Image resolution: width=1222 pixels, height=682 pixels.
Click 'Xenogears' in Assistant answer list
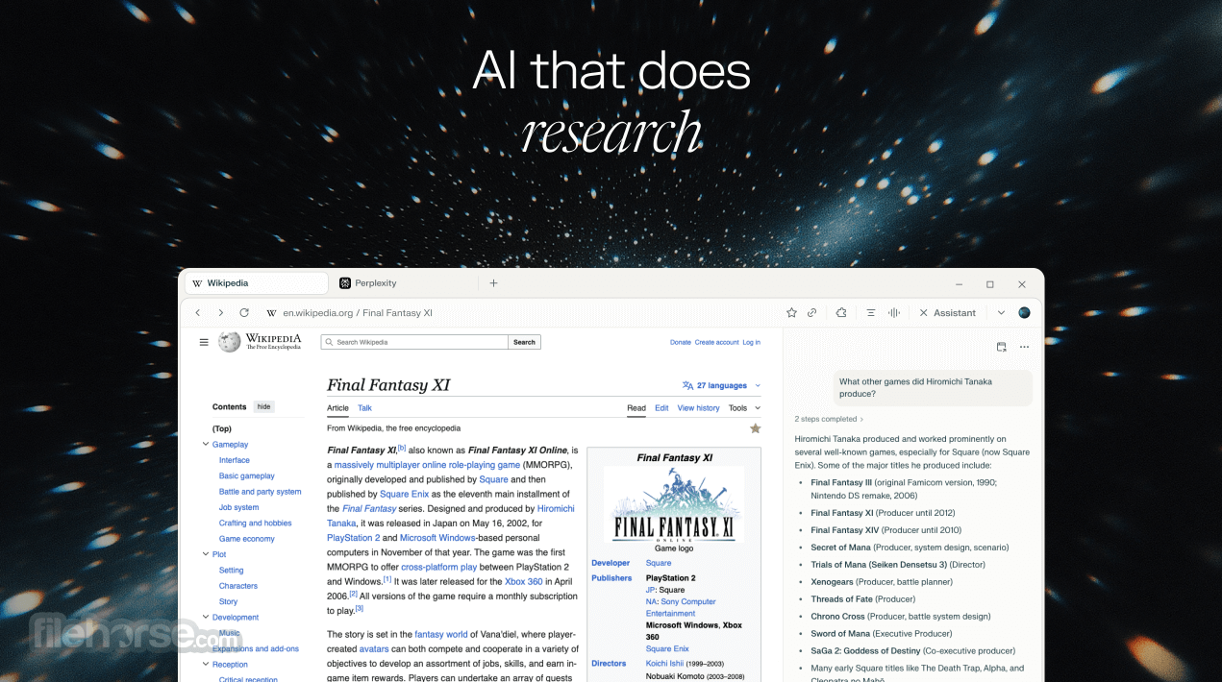tap(834, 582)
